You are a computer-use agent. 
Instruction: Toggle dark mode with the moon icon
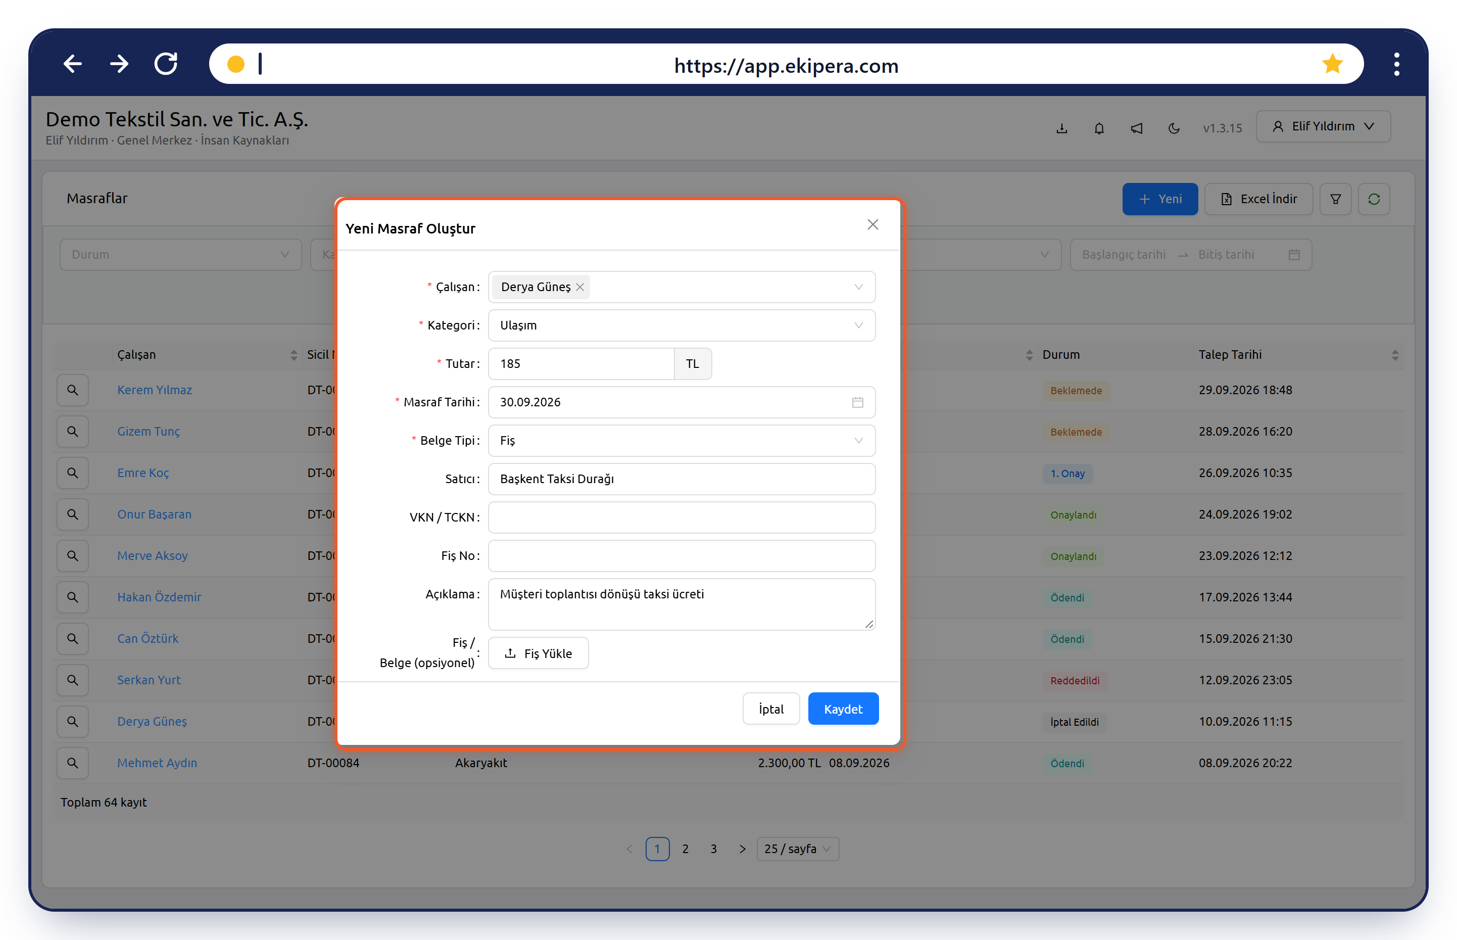(x=1173, y=127)
